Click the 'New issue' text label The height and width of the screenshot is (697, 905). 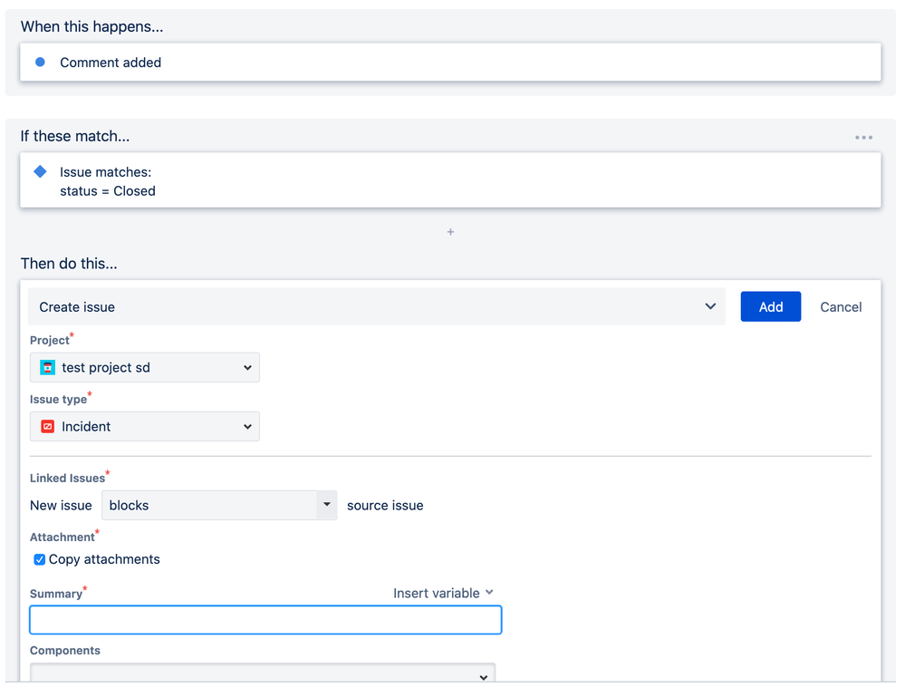[61, 505]
